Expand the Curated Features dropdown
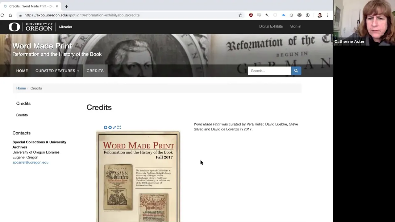 point(57,71)
